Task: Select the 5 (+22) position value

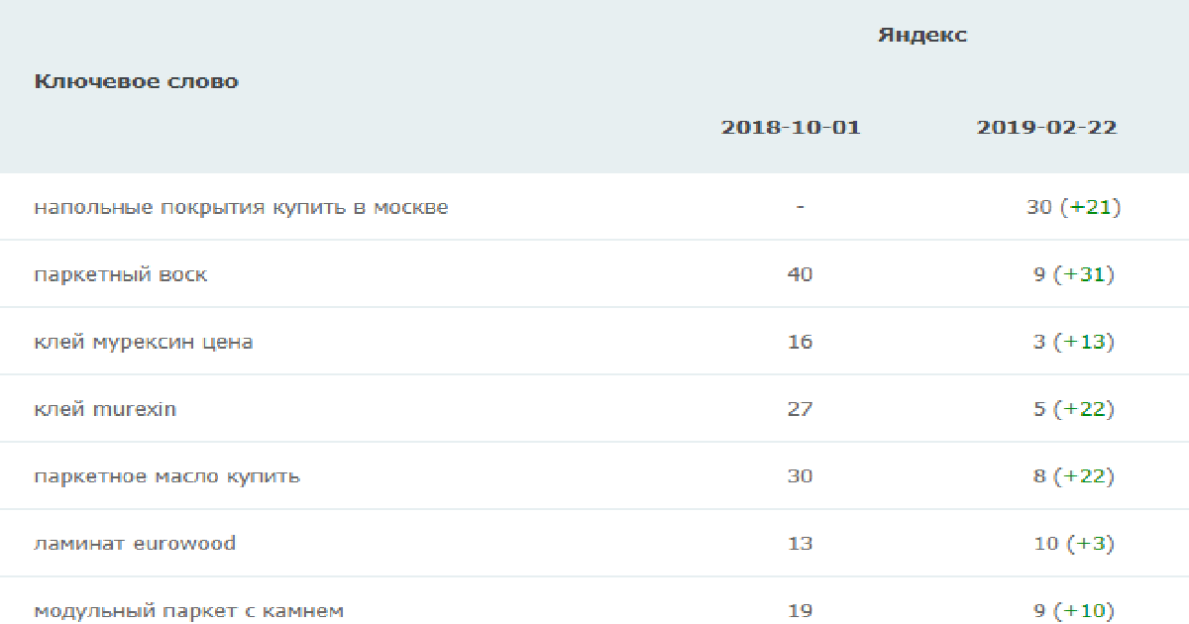Action: [x=1073, y=409]
